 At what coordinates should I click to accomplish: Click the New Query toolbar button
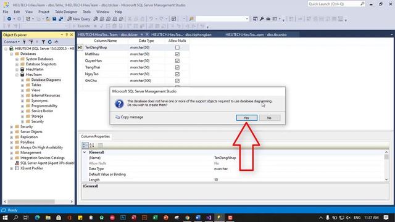pyautogui.click(x=79, y=19)
